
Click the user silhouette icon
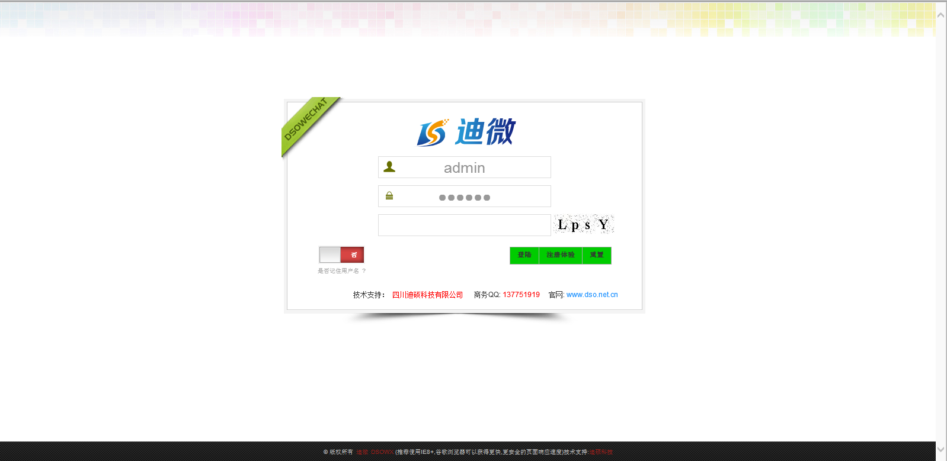click(389, 167)
